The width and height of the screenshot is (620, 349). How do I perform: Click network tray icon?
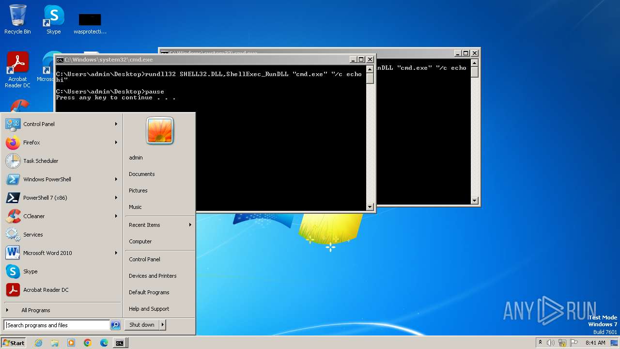point(562,343)
